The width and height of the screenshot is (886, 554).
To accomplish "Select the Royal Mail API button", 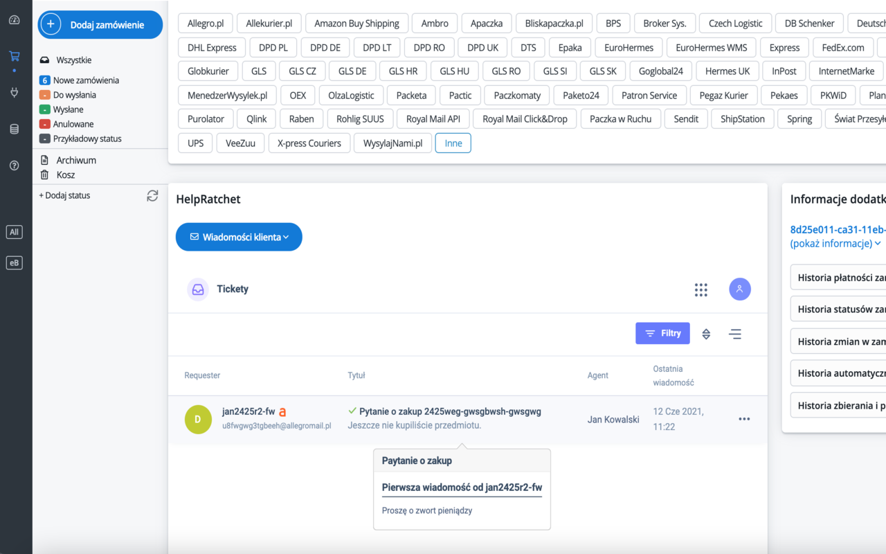I will [433, 119].
